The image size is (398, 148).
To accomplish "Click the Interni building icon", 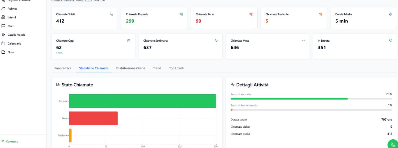I will click(3, 17).
